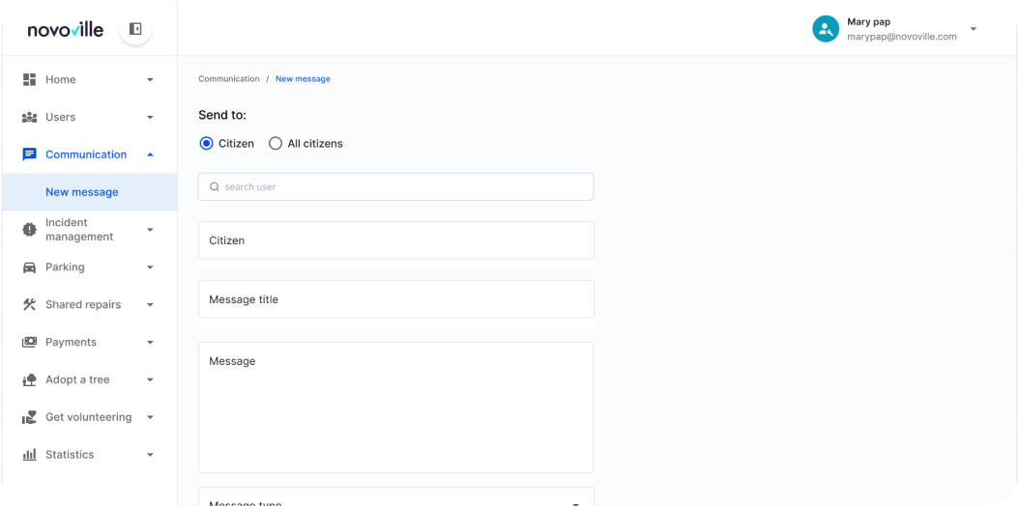
Task: Click the Incident management alert icon
Action: [29, 230]
